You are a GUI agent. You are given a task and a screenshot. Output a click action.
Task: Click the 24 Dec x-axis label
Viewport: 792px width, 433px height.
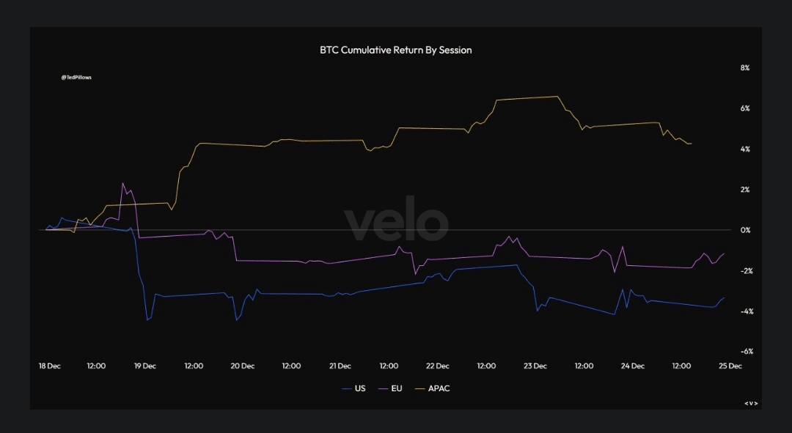click(633, 366)
